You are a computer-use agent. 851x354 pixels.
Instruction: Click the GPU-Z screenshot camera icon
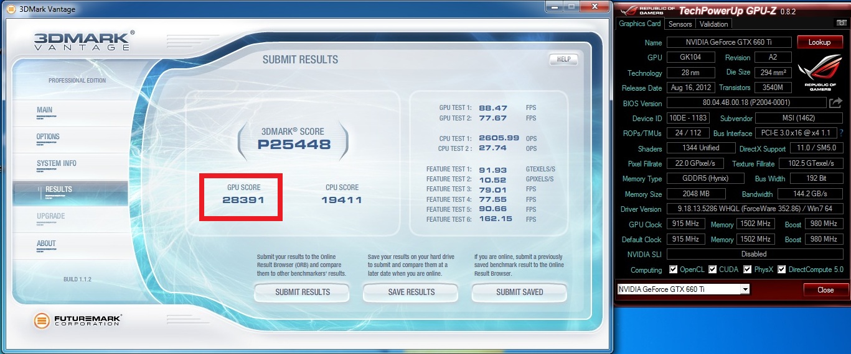coord(842,24)
